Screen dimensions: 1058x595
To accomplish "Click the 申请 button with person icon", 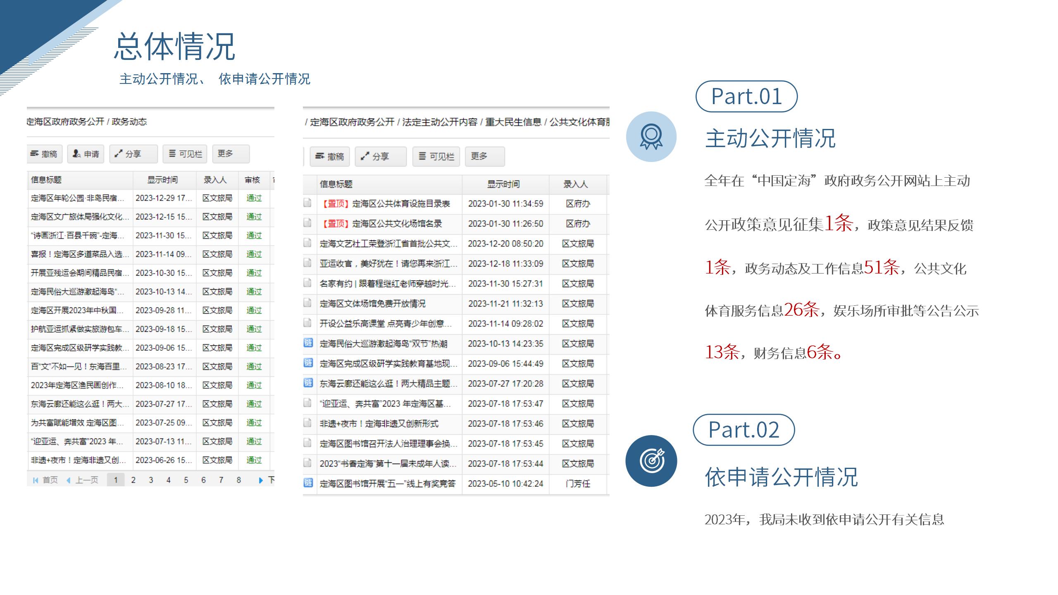I will 86,154.
